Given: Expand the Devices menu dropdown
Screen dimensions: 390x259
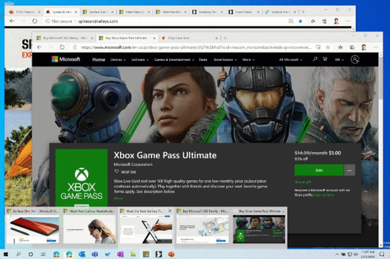Looking at the screenshot, I should [118, 60].
